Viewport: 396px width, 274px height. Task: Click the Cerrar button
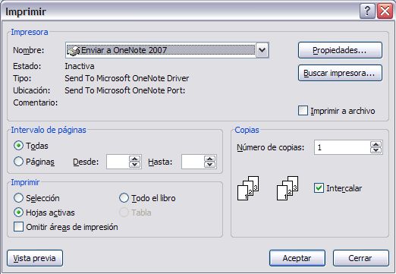[x=360, y=258]
